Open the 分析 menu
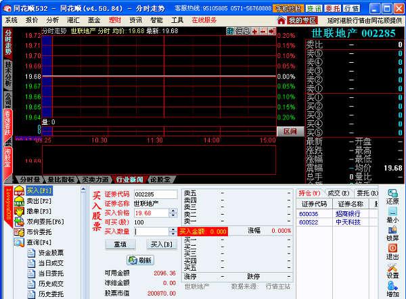This screenshot has height=299, width=406. [x=53, y=20]
